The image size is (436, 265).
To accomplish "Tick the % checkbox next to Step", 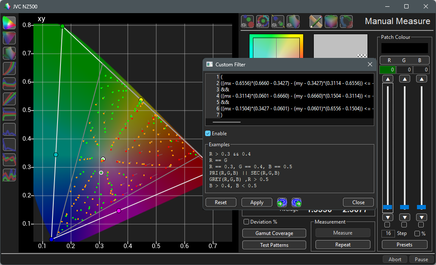I will (417, 233).
